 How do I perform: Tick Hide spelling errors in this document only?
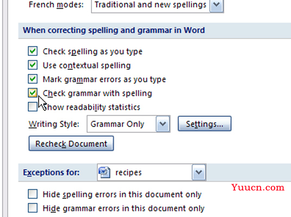(x=33, y=194)
